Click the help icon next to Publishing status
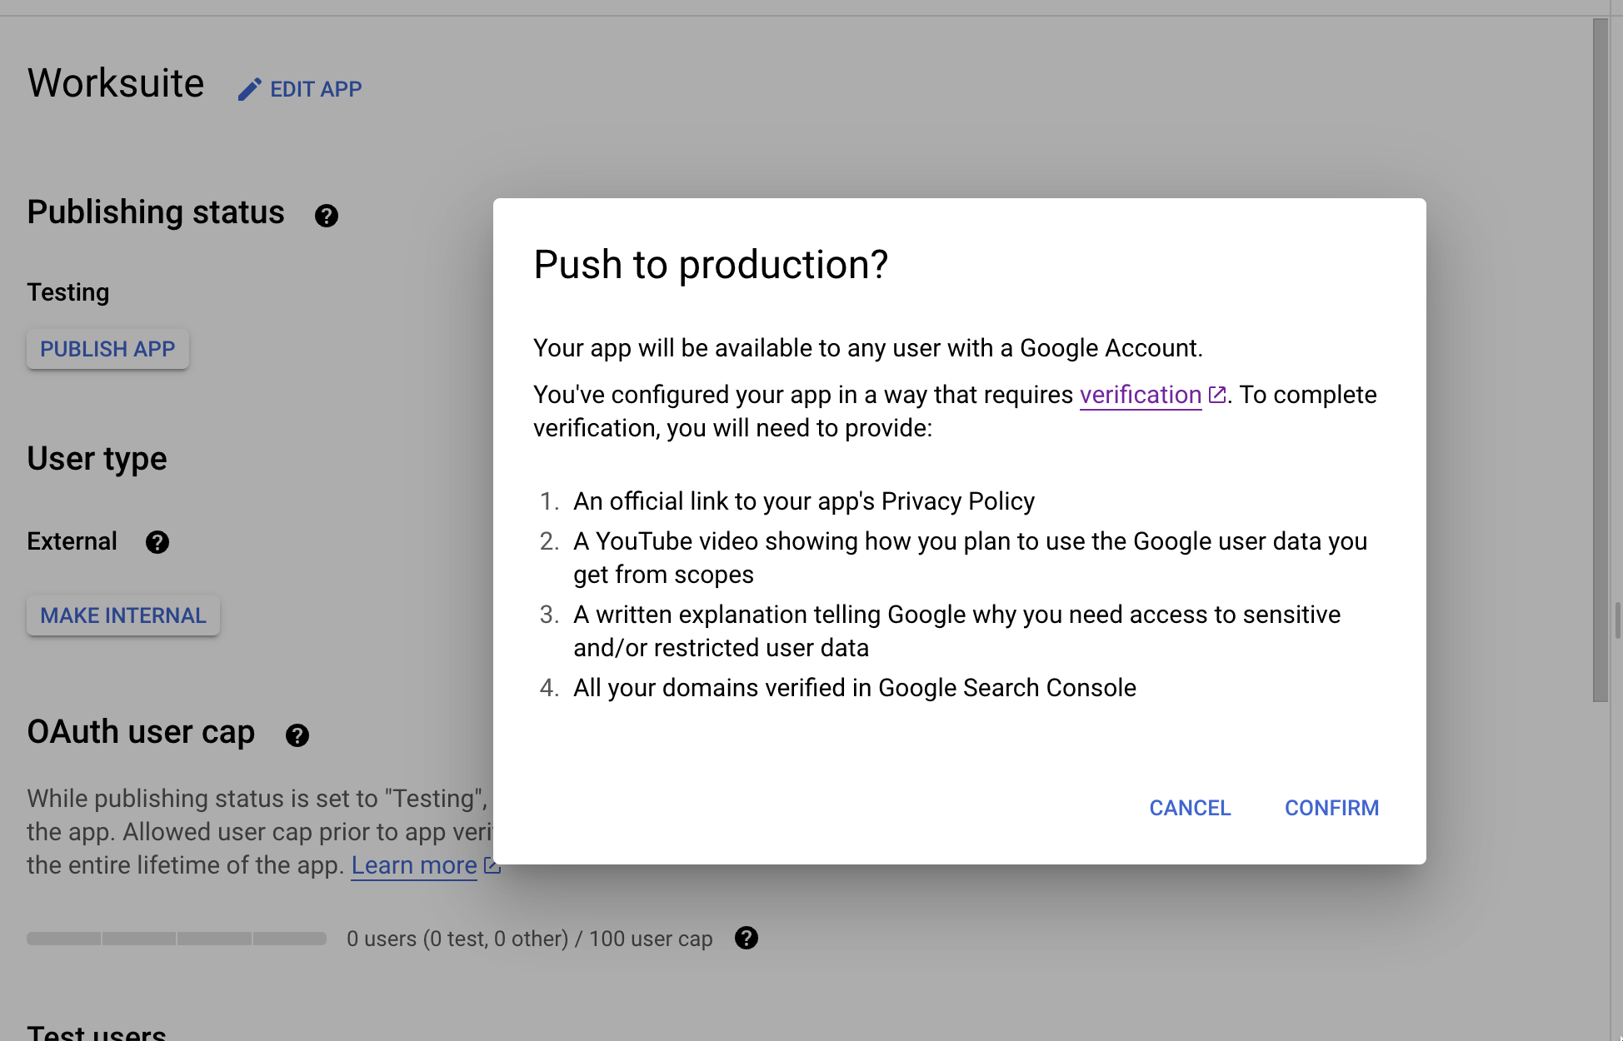1623x1041 pixels. point(326,216)
